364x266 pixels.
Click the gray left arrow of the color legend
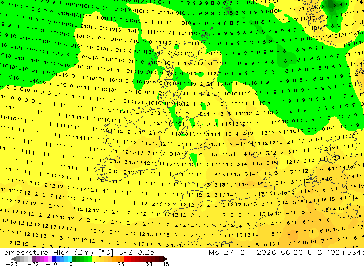click(13, 259)
